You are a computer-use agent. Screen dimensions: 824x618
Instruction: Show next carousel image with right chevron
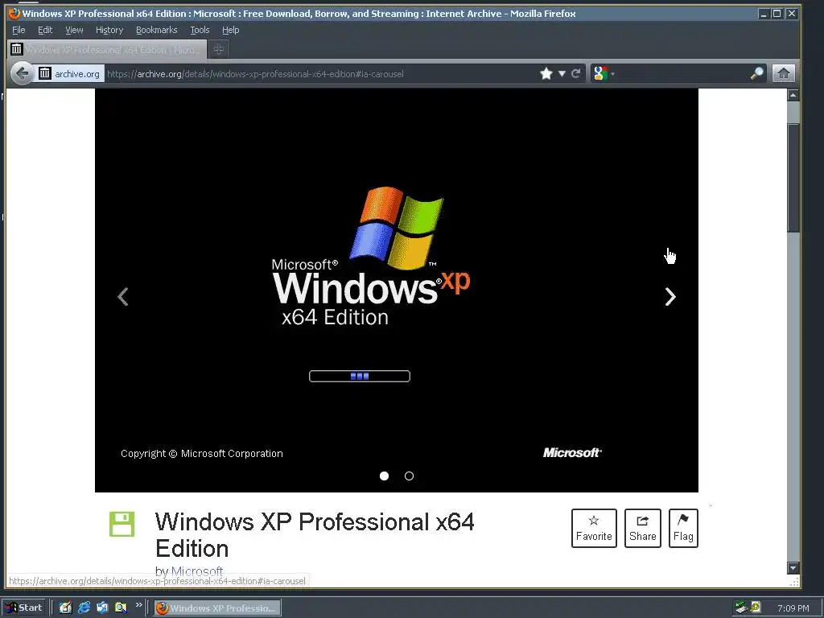pos(670,296)
